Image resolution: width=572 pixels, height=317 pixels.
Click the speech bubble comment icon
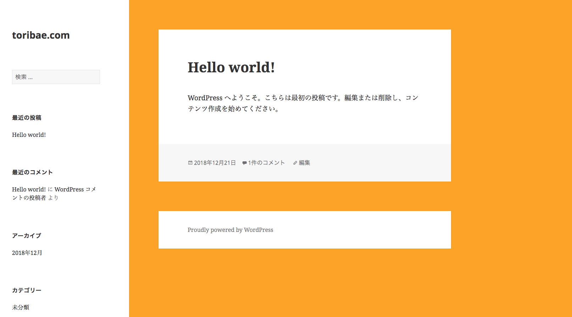(x=244, y=163)
